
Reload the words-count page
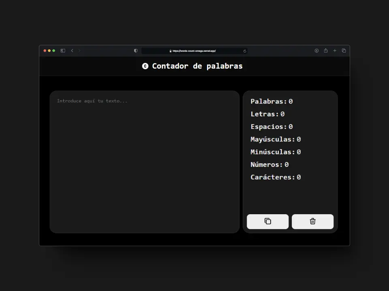tap(244, 51)
